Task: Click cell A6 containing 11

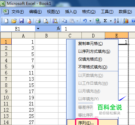Action: pos(23,73)
